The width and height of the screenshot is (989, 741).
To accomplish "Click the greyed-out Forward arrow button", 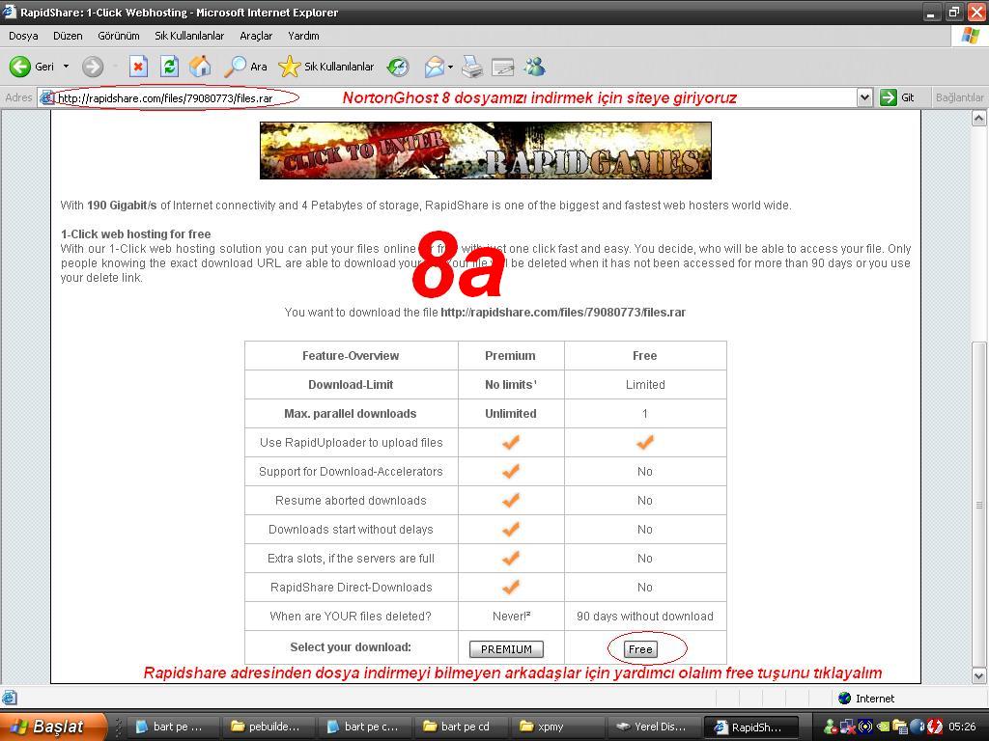I will (x=93, y=67).
